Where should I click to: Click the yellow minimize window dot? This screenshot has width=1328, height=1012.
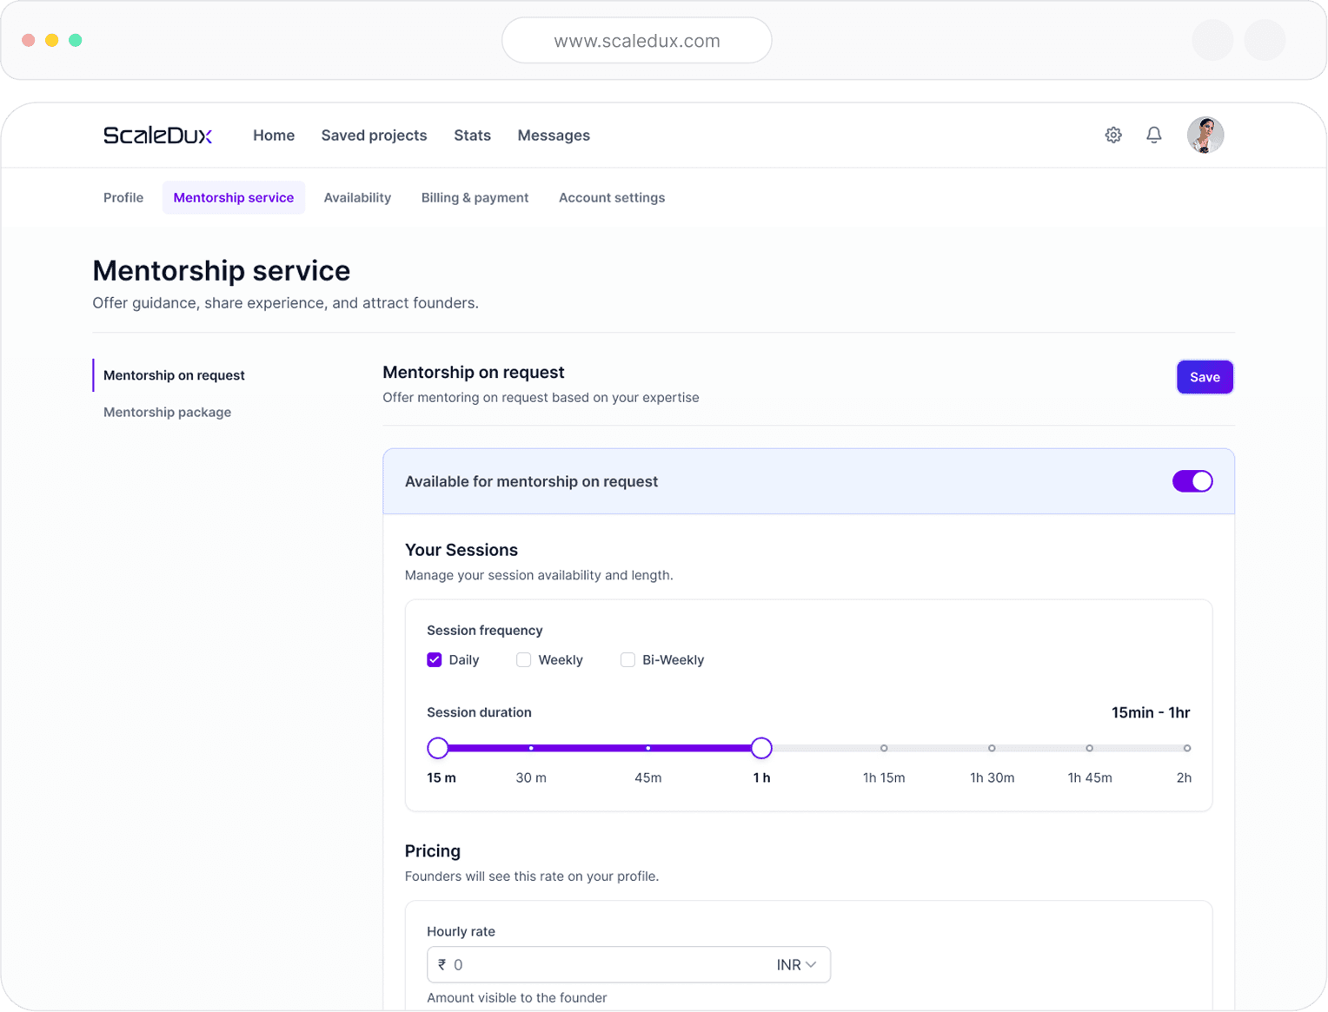click(52, 40)
